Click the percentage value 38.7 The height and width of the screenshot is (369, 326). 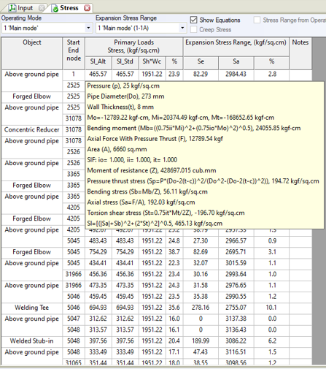tap(174, 252)
